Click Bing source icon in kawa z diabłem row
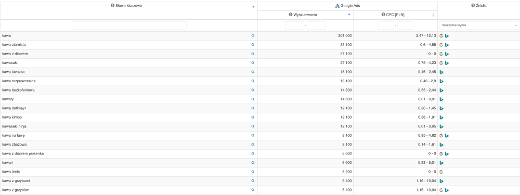Viewport: 520px width, 195px height. tap(447, 54)
